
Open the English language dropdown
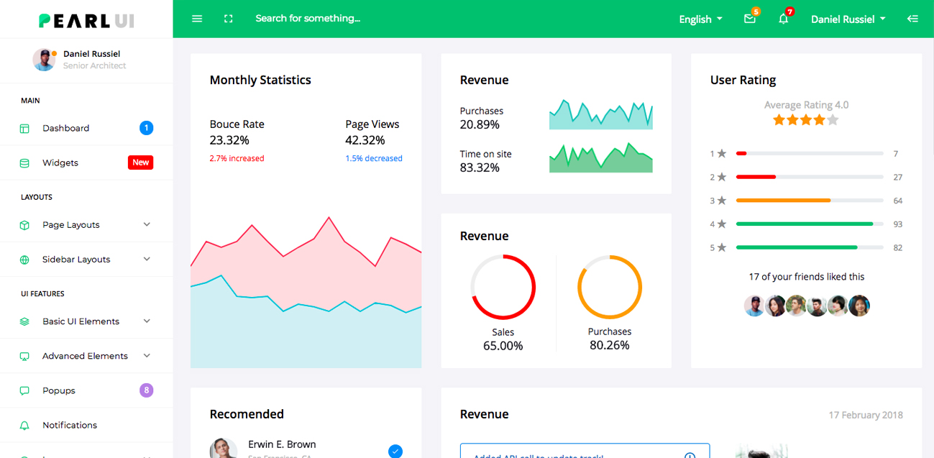pyautogui.click(x=700, y=19)
